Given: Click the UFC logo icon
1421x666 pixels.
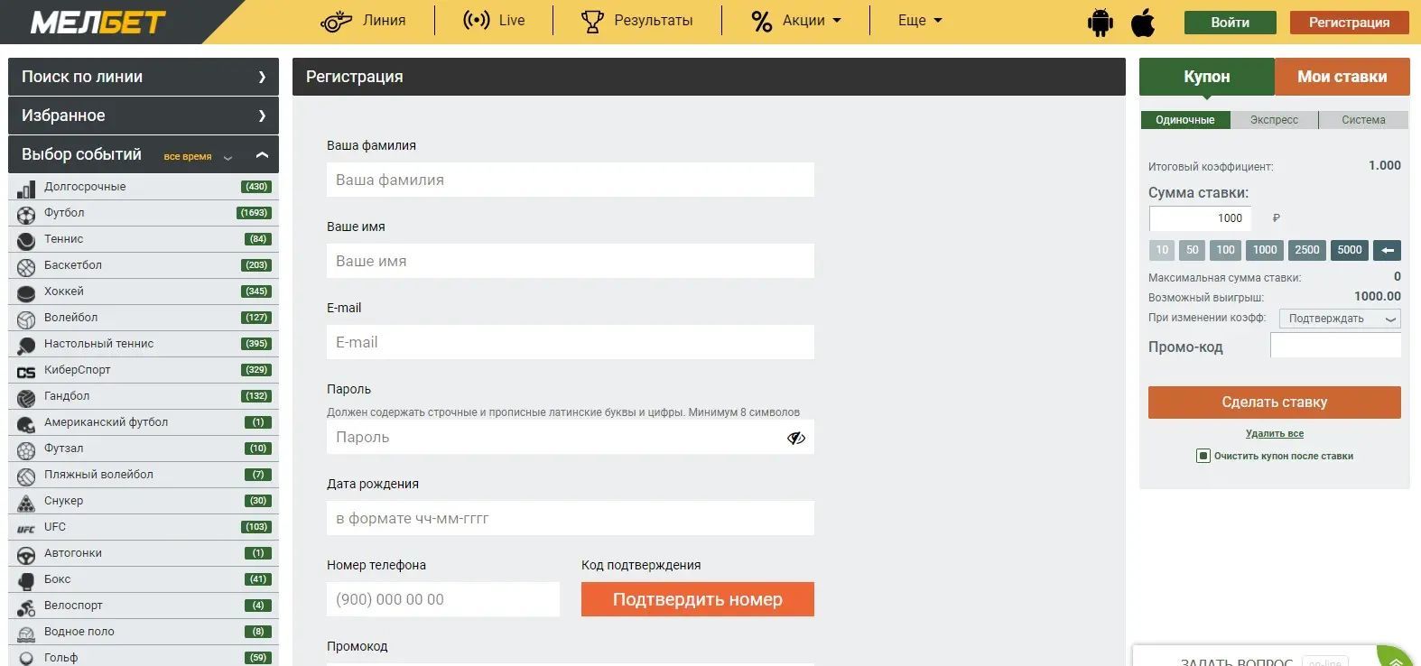Looking at the screenshot, I should coord(26,529).
